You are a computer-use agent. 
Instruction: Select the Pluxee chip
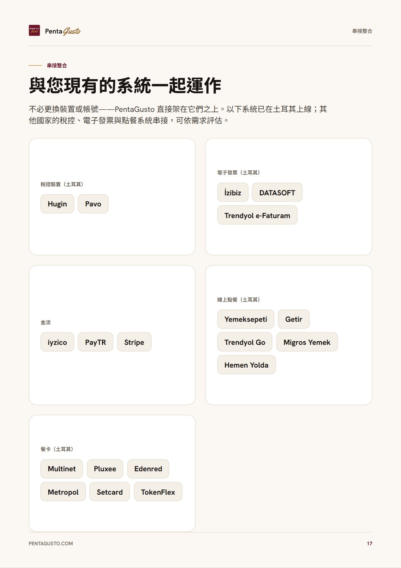(105, 469)
